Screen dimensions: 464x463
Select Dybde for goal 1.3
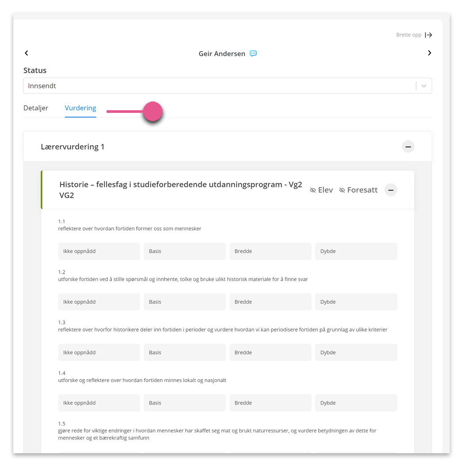[356, 352]
